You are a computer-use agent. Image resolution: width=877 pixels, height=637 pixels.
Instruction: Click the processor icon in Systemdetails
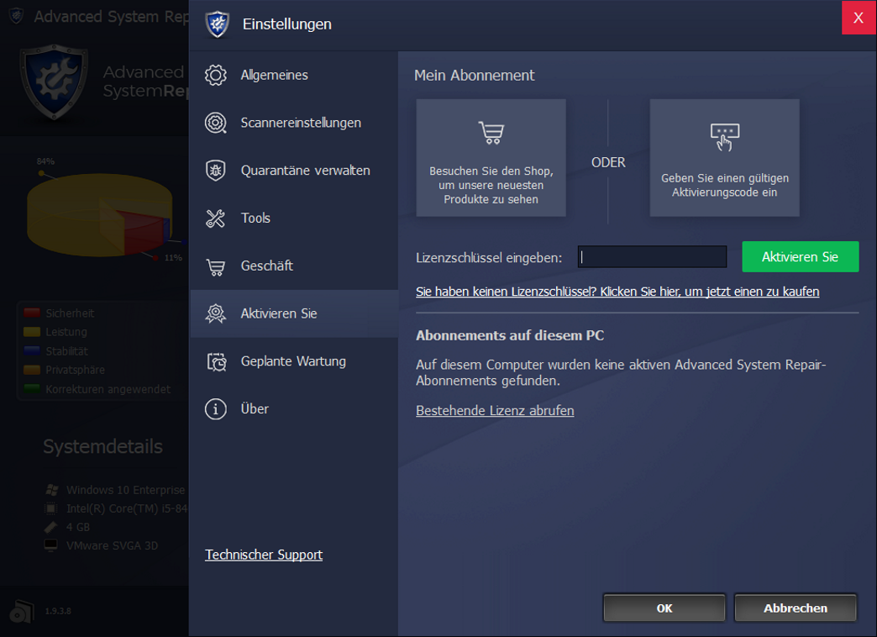click(51, 508)
